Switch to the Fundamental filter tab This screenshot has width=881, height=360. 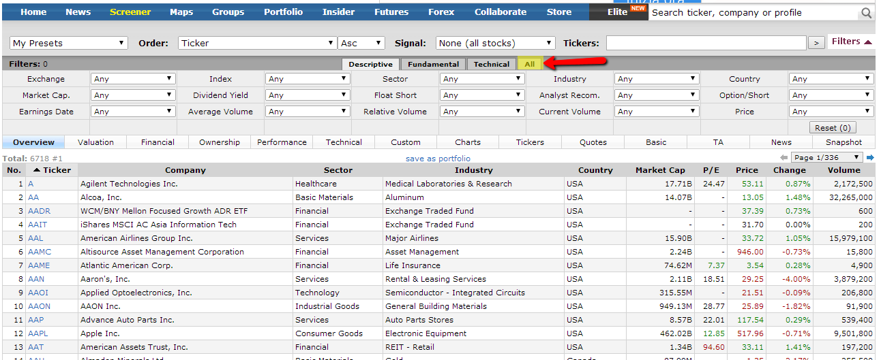pos(433,65)
